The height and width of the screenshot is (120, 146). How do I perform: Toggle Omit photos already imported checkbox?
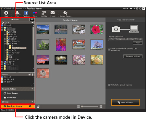pyautogui.click(x=109, y=85)
